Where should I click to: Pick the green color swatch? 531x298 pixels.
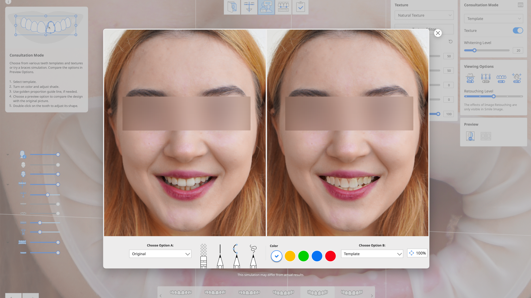[303, 256]
